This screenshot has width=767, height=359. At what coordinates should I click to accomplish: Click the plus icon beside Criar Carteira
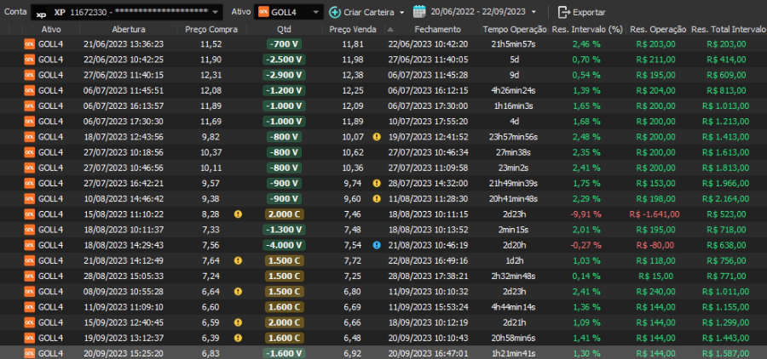click(334, 12)
